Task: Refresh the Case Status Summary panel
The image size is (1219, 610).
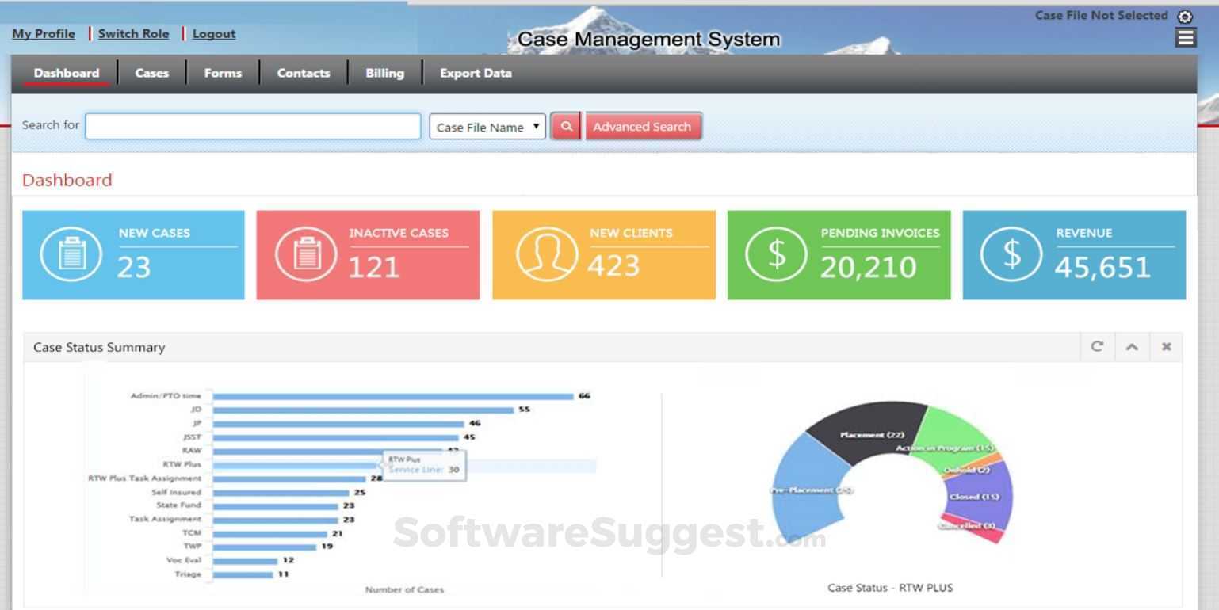Action: click(1097, 346)
